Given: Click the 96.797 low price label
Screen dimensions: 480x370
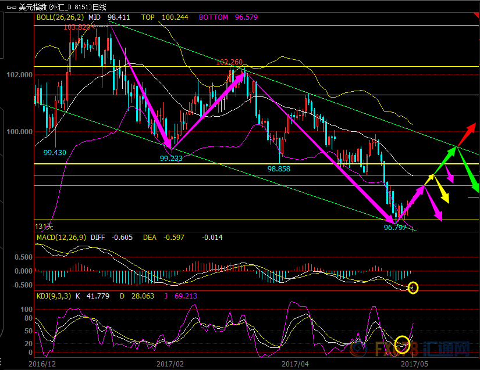Looking at the screenshot, I should coord(395,227).
